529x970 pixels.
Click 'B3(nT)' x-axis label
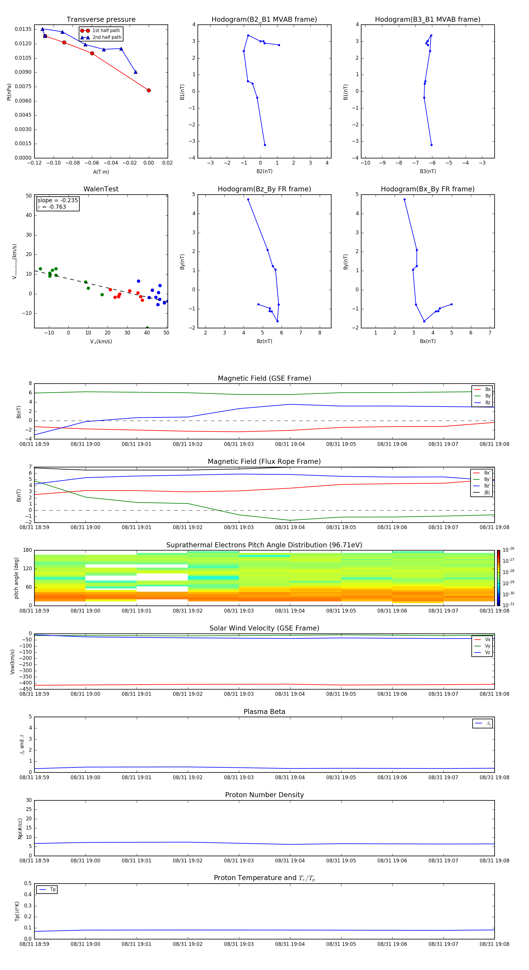(428, 171)
